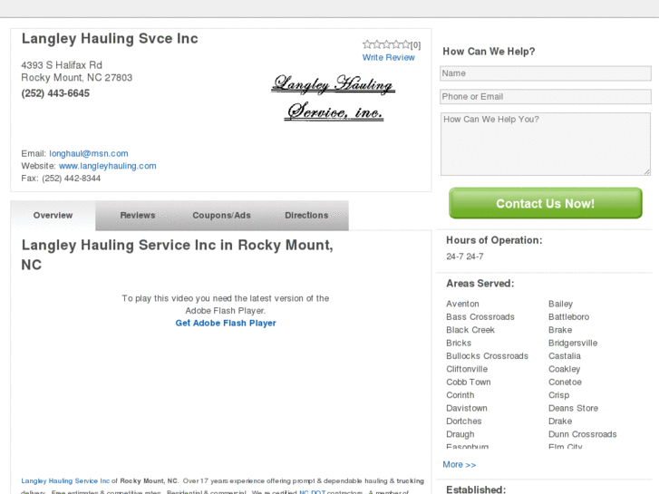This screenshot has width=659, height=494.
Task: Select Battleboro in Areas Served
Action: coord(568,317)
